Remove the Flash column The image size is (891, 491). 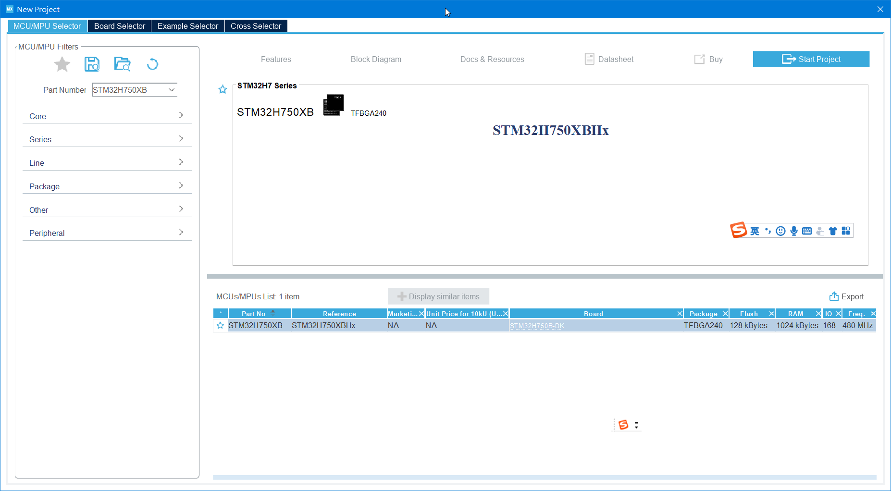[x=772, y=314]
